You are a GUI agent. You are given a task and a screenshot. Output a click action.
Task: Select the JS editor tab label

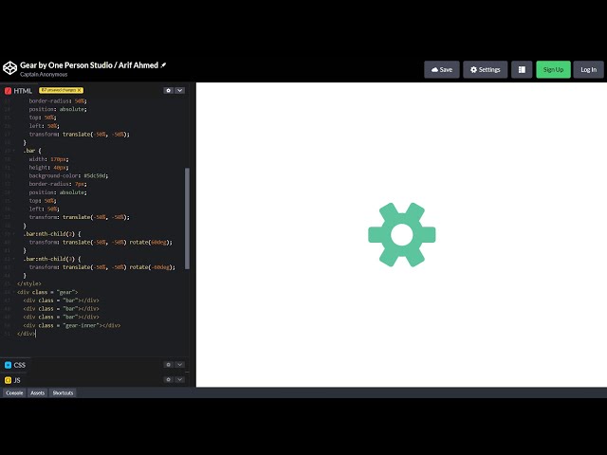pos(17,380)
